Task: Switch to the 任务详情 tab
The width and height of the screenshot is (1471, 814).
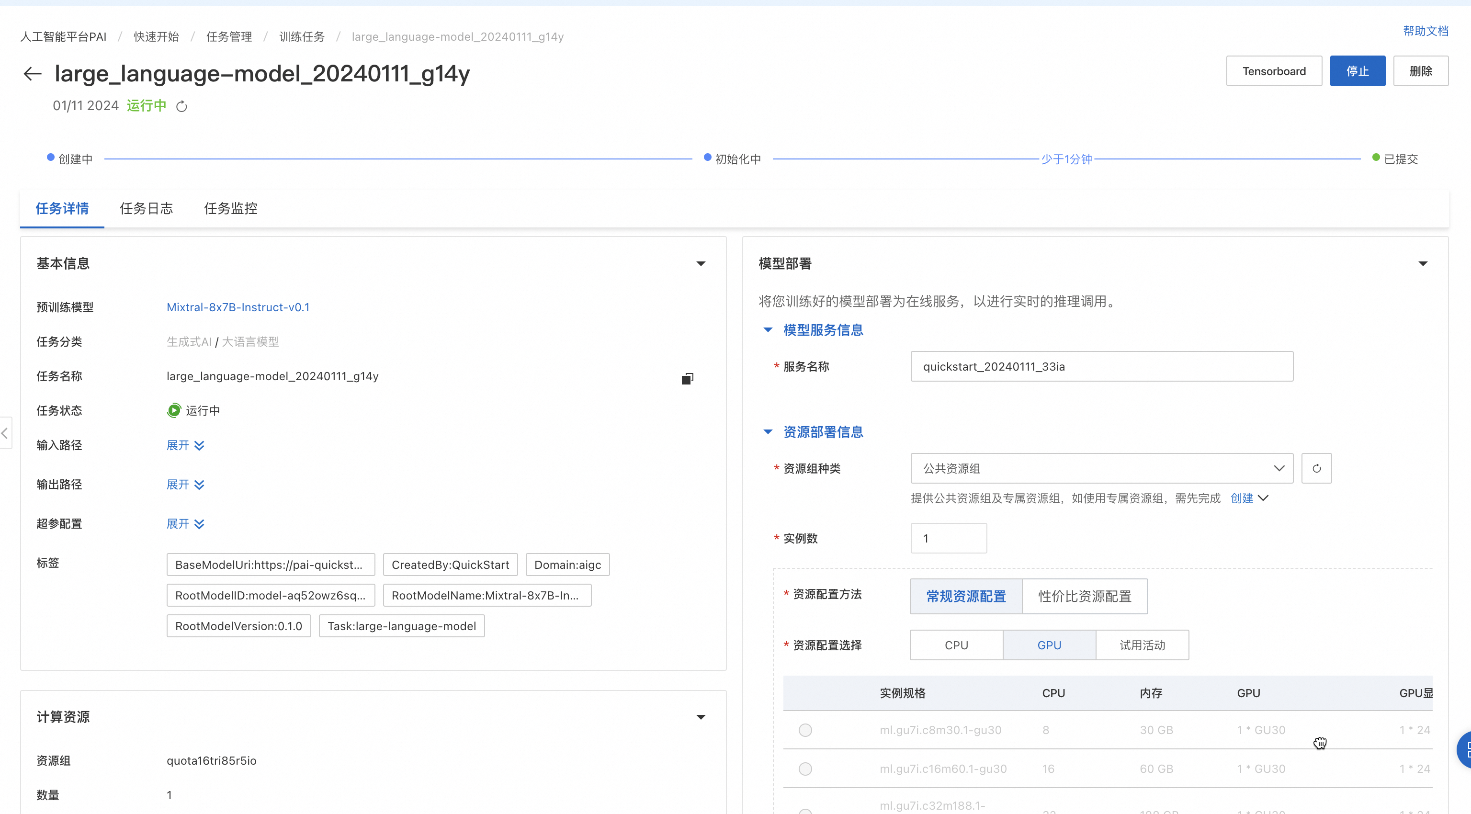Action: (62, 208)
